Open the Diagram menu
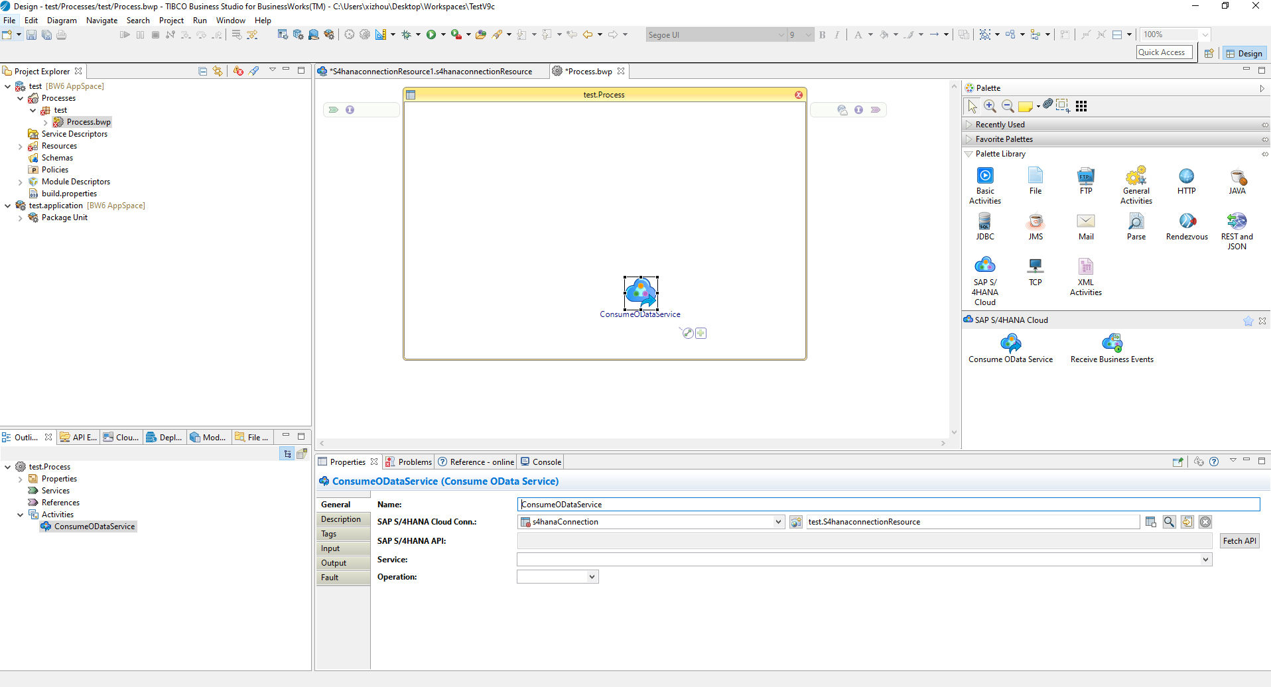The width and height of the screenshot is (1271, 687). click(62, 21)
